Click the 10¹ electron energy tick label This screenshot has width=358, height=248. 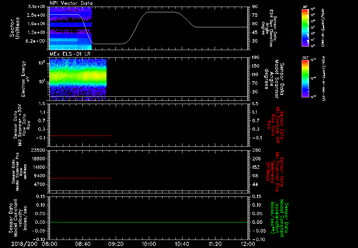point(42,82)
